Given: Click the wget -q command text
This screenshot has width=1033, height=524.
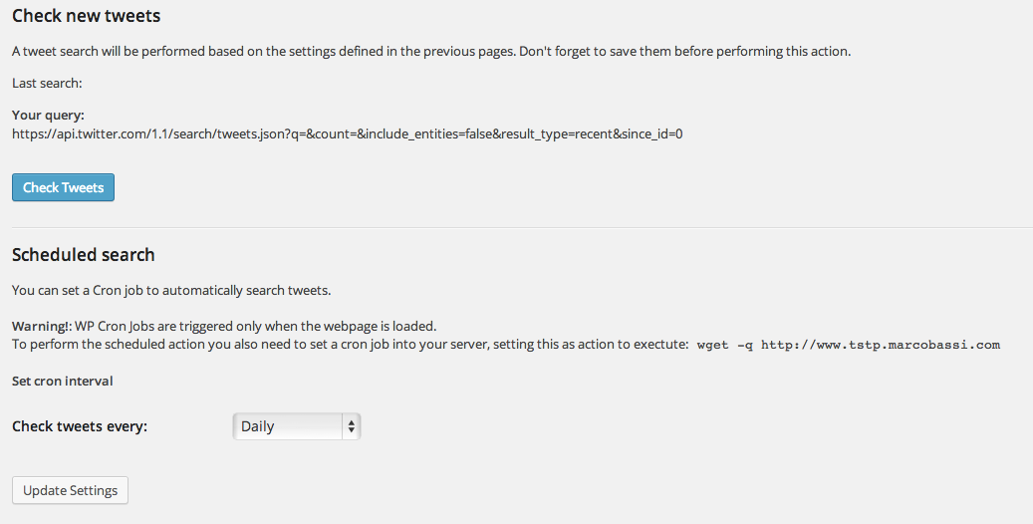Looking at the screenshot, I should tap(724, 345).
